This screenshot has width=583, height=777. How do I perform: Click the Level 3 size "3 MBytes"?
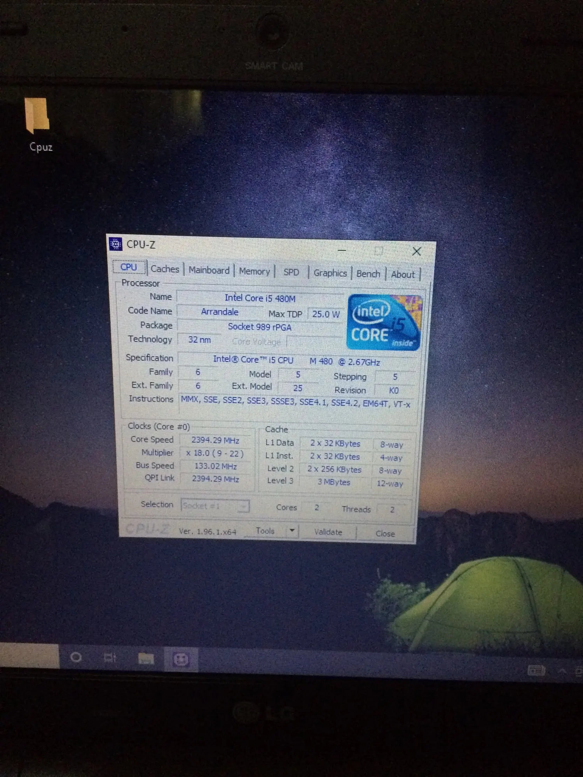pyautogui.click(x=334, y=482)
